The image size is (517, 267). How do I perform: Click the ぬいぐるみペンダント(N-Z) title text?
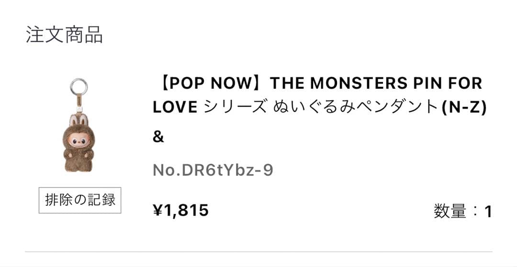380,107
